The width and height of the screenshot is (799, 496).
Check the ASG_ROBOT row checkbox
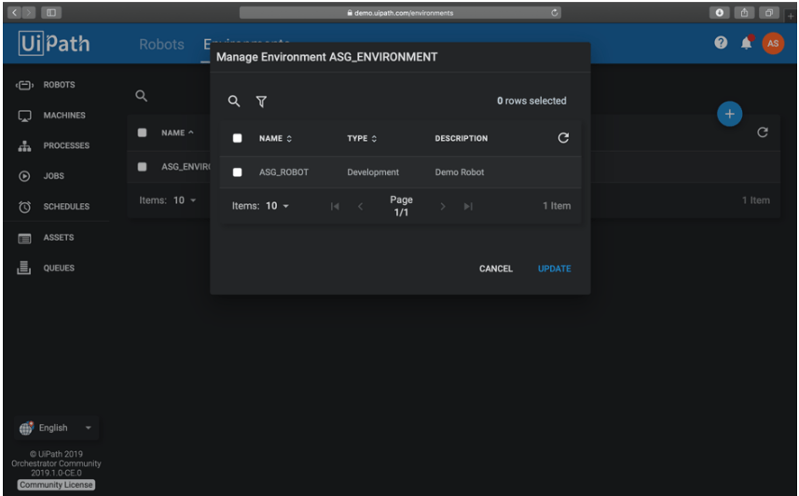(237, 172)
